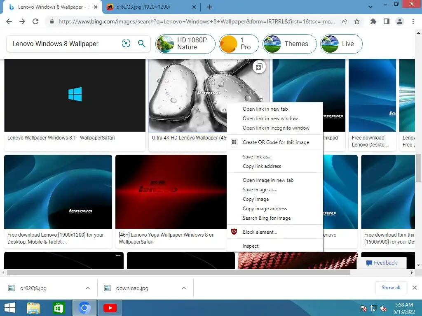Screen dimensions: 422x316
Task: Click the address bar URL
Action: coord(197,21)
